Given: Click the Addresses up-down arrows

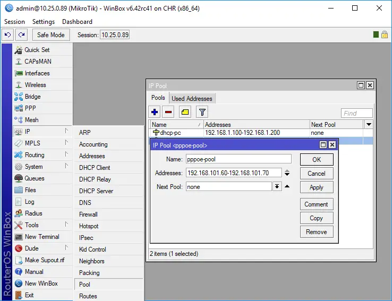Looking at the screenshot, I should 287,173.
